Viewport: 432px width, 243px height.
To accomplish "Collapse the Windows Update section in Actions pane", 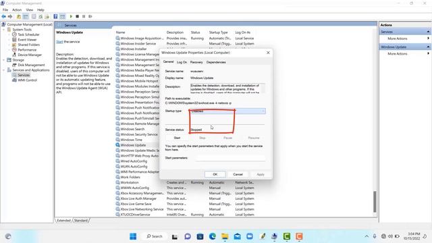I will 428,47.
